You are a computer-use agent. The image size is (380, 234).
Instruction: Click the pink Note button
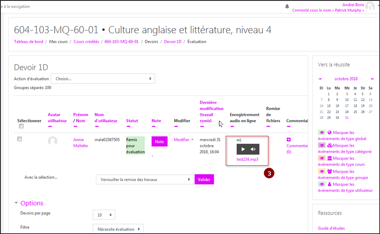point(159,141)
